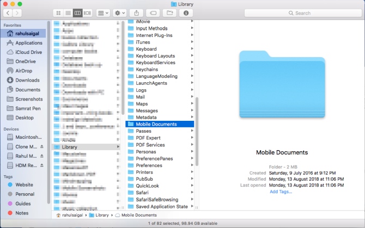Click the Share toolbar button
The image size is (365, 228).
137,13
